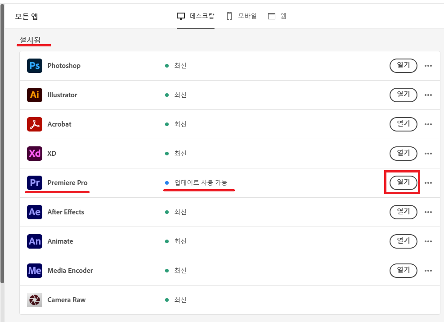Open Premiere Pro with its 열기 button
444x322 pixels.
[x=403, y=182]
